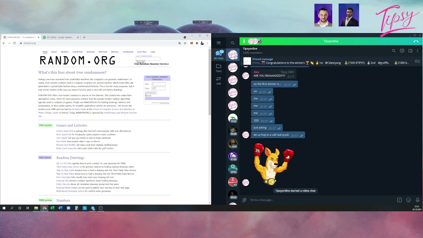Viewport: 423px width, 238px height.
Task: Search messages in the Tipsyonline chat
Action: pyautogui.click(x=394, y=51)
